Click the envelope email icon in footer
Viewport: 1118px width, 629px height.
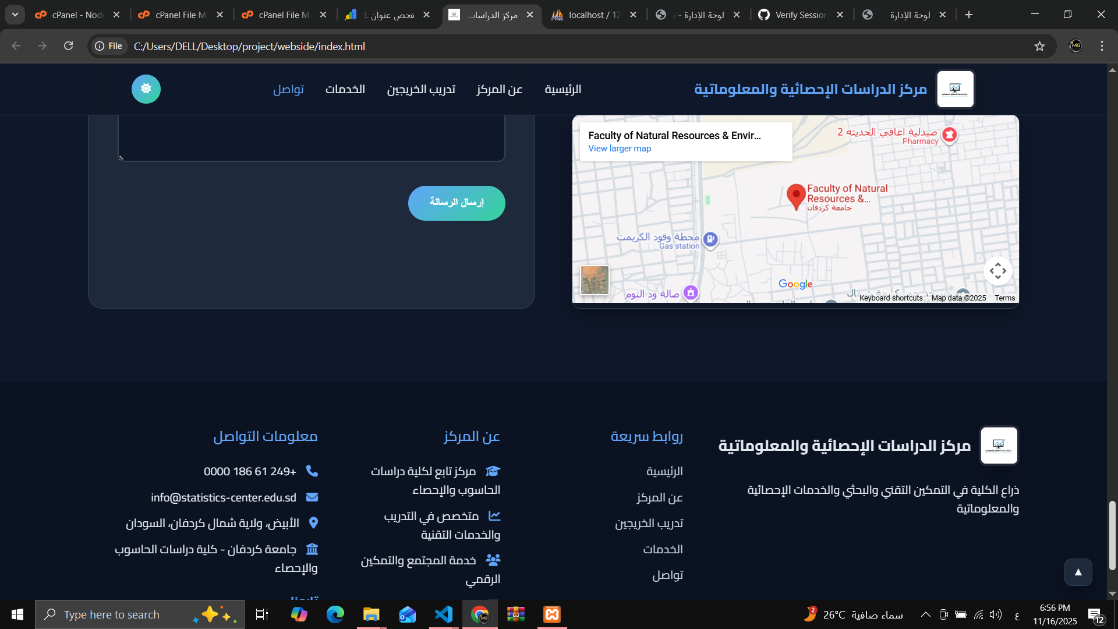(312, 497)
